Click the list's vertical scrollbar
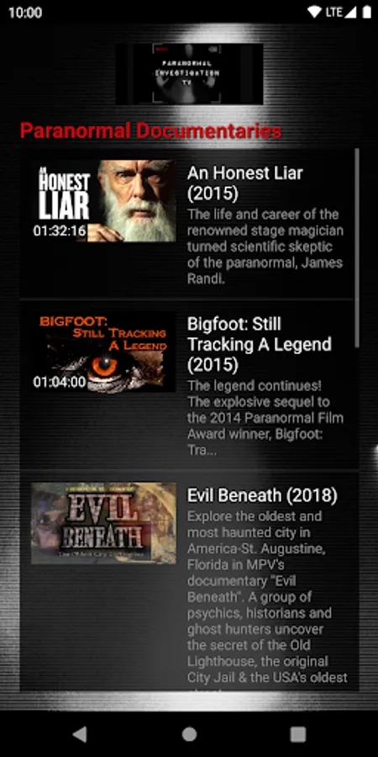378x757 pixels. 357,247
